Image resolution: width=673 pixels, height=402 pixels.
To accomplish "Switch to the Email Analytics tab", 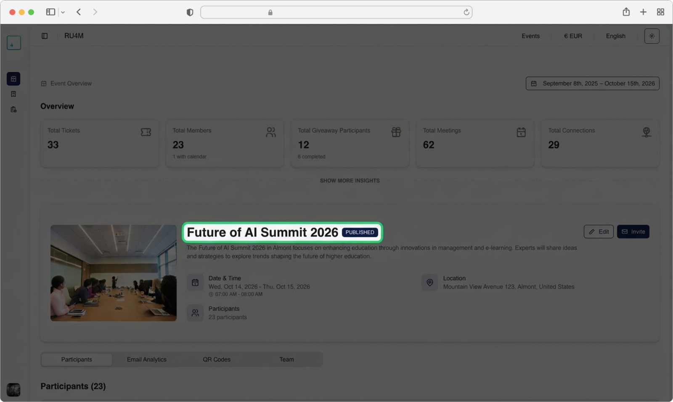I will pos(146,359).
